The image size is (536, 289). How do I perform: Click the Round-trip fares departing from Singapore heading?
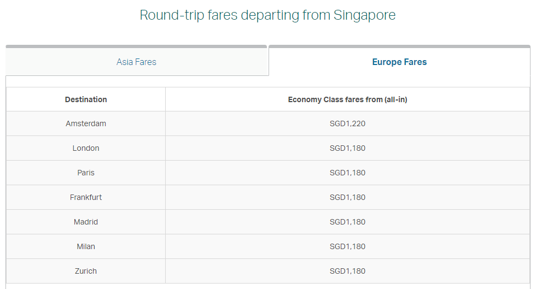click(267, 15)
